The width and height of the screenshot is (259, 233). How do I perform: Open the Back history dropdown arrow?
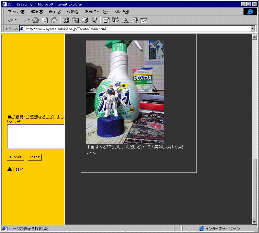pyautogui.click(x=16, y=20)
